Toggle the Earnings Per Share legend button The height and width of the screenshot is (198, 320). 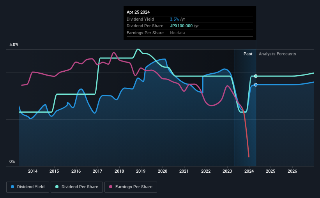[x=131, y=187]
